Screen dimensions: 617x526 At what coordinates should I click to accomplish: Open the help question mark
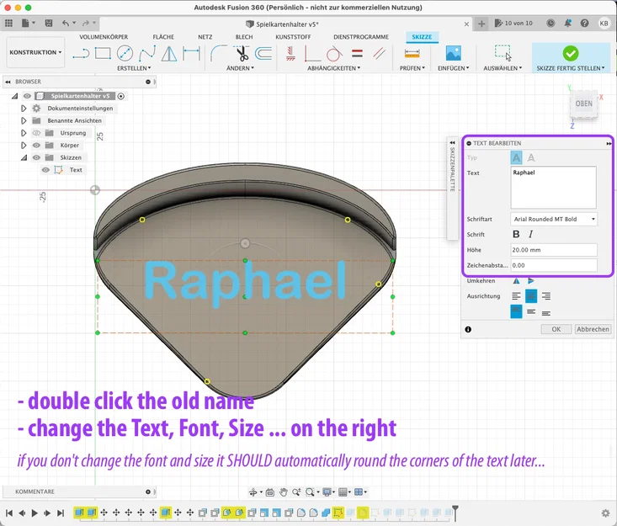click(x=585, y=24)
